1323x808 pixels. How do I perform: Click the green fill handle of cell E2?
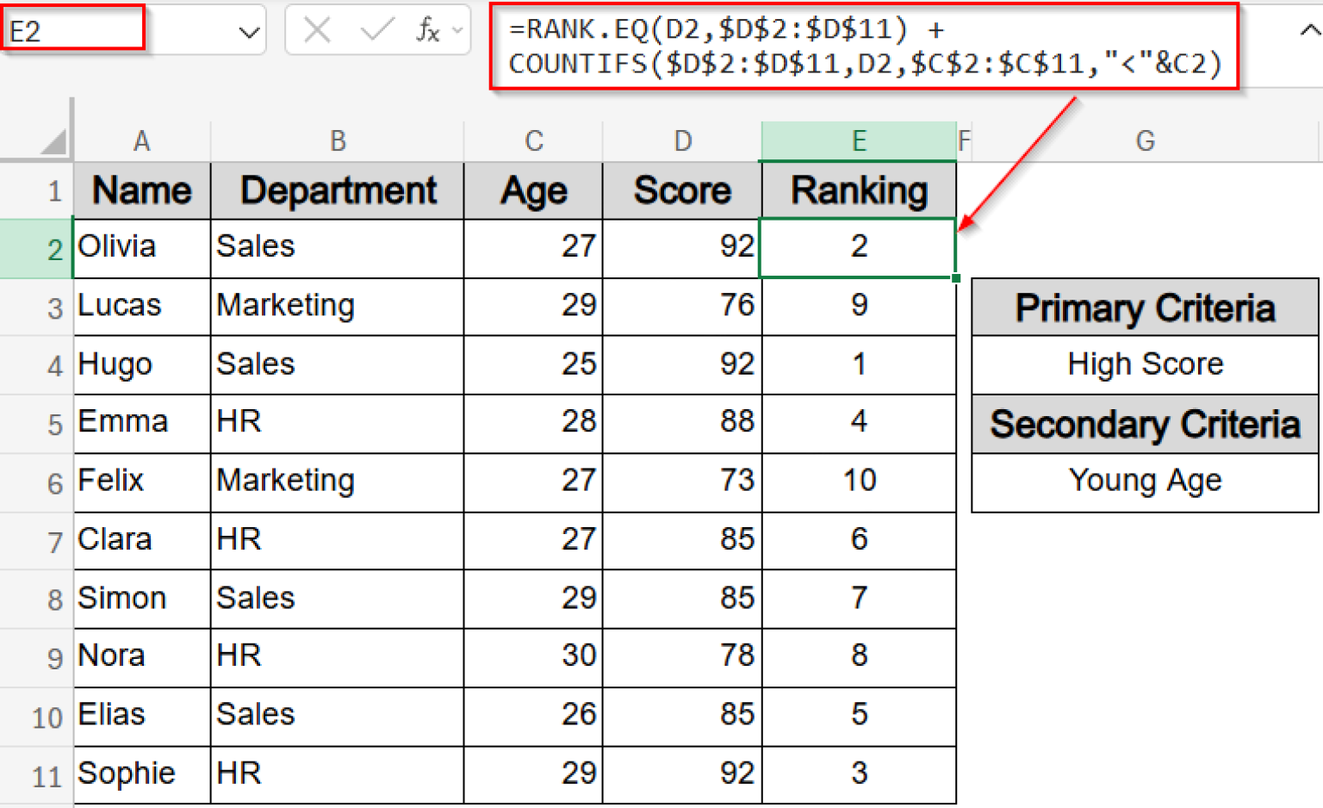(x=955, y=277)
